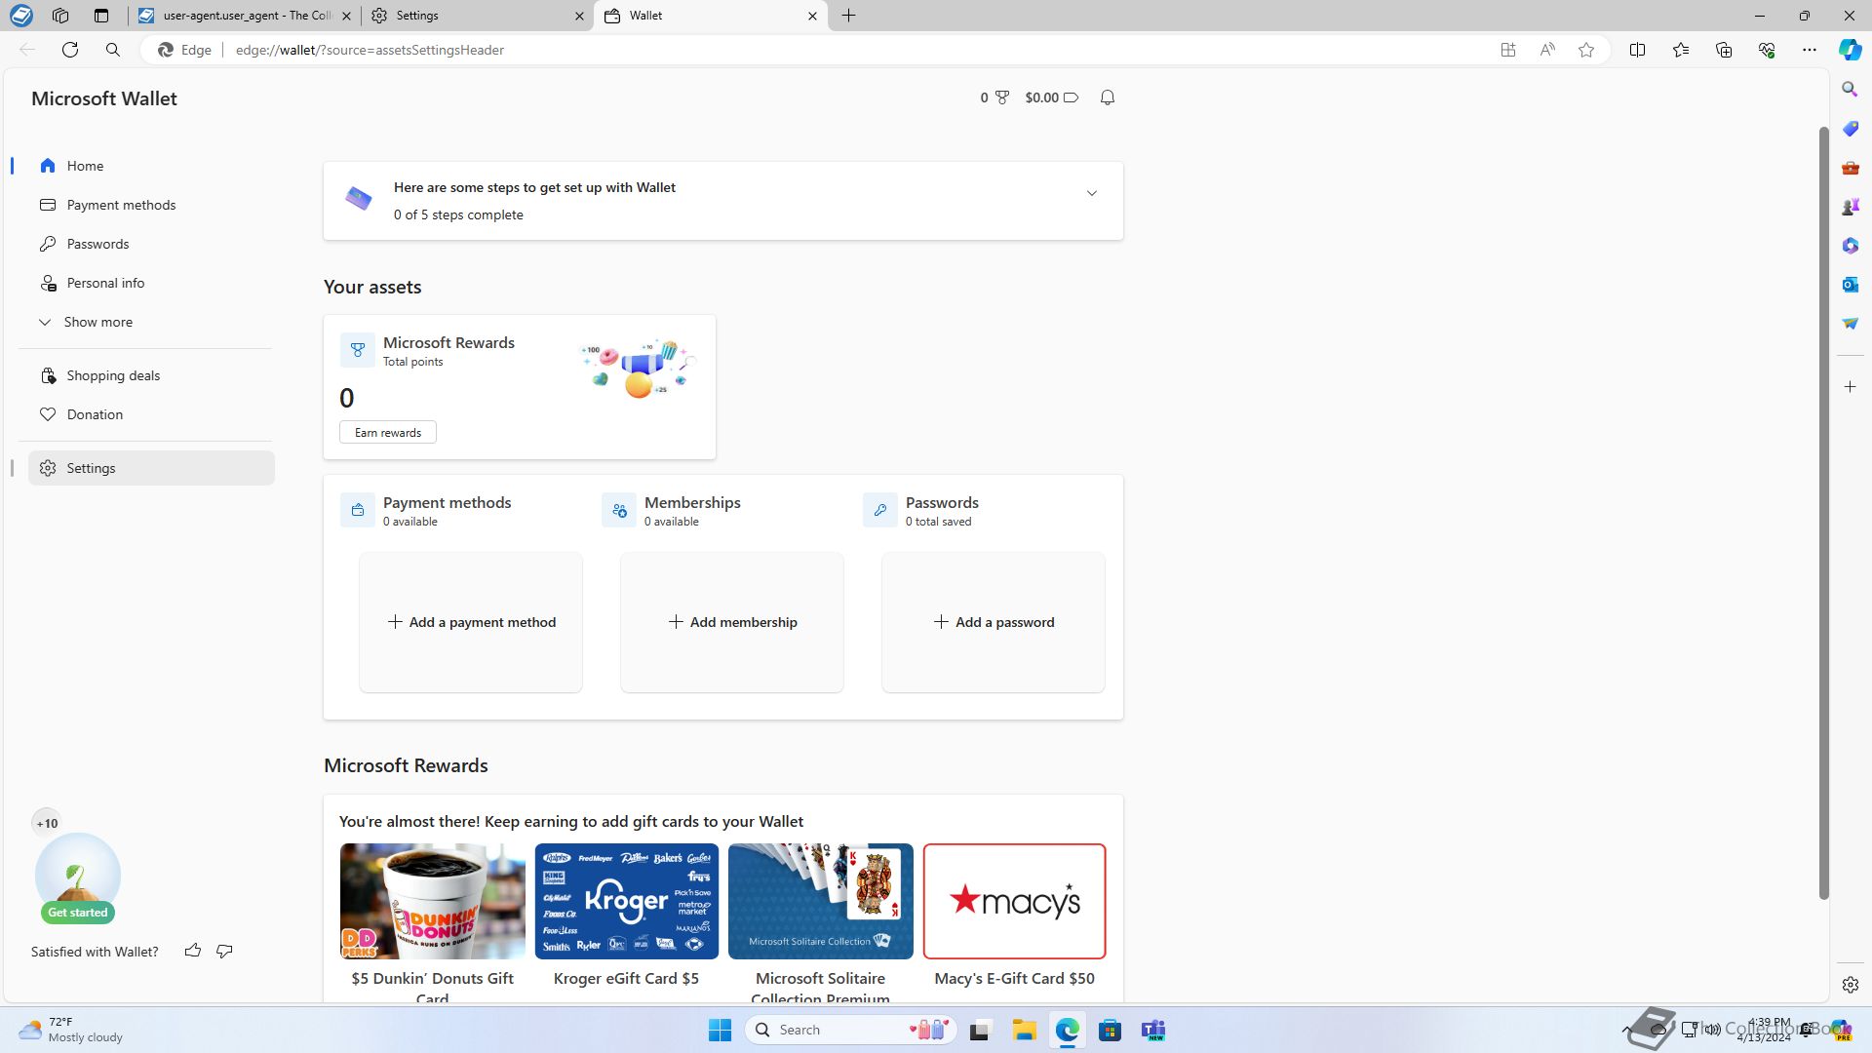Screen dimensions: 1872x1053
Task: Expand Show more in sidebar
Action: (151, 322)
